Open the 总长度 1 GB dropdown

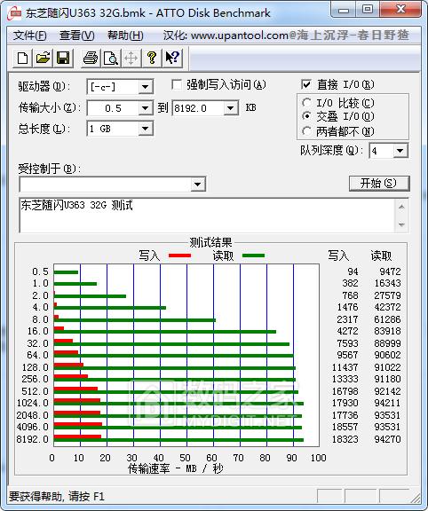click(145, 129)
